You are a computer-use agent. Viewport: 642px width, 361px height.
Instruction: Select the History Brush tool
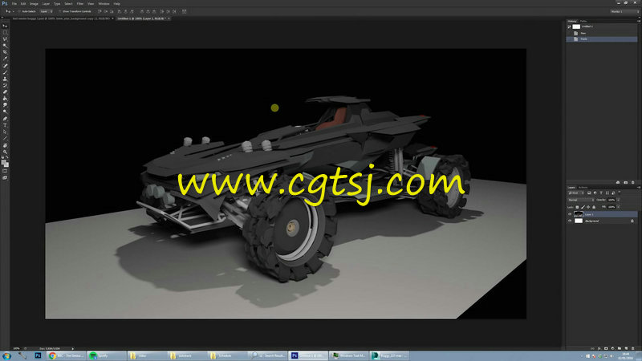5,86
